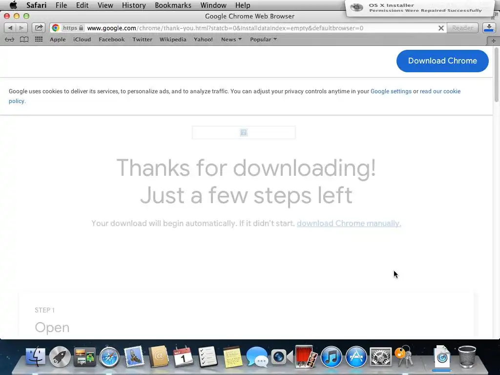Open the History menu
The height and width of the screenshot is (375, 500).
point(134,5)
